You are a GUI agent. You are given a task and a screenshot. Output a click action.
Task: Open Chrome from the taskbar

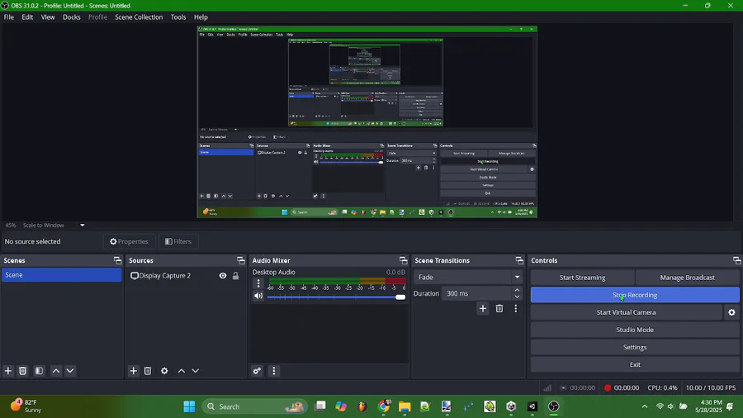(384, 406)
